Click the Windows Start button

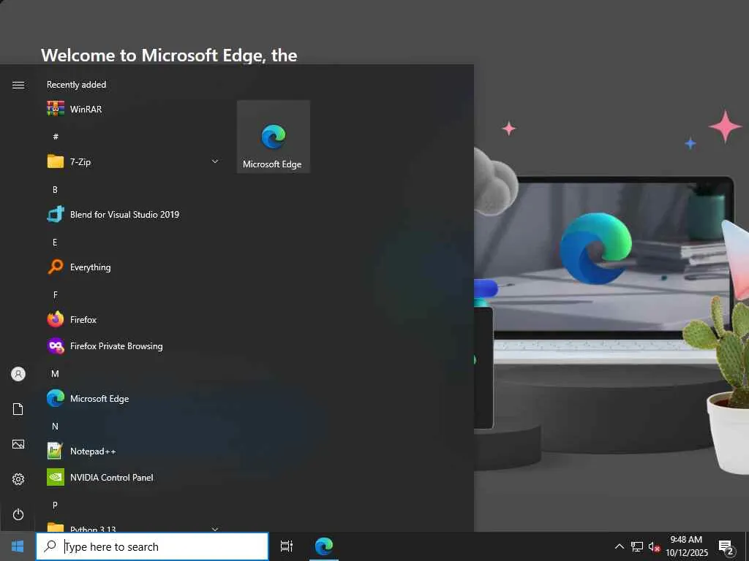coord(18,546)
